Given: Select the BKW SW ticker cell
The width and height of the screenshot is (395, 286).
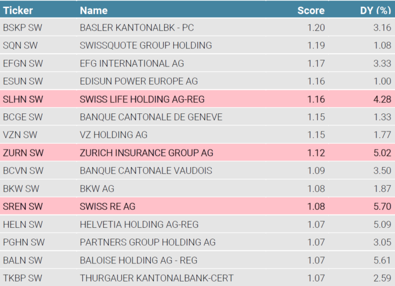Looking at the screenshot, I should tap(21, 188).
